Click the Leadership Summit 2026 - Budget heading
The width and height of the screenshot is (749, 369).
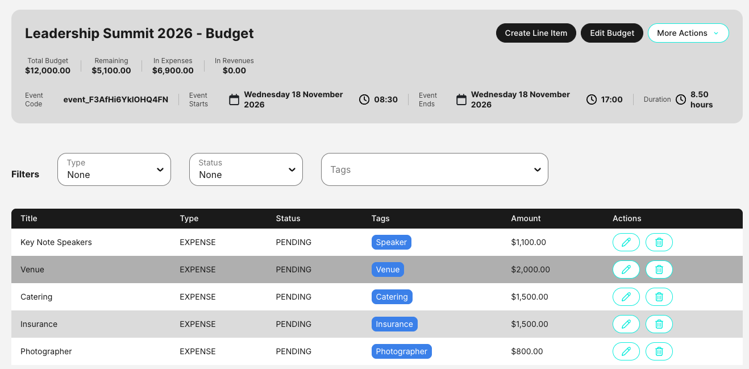point(139,33)
